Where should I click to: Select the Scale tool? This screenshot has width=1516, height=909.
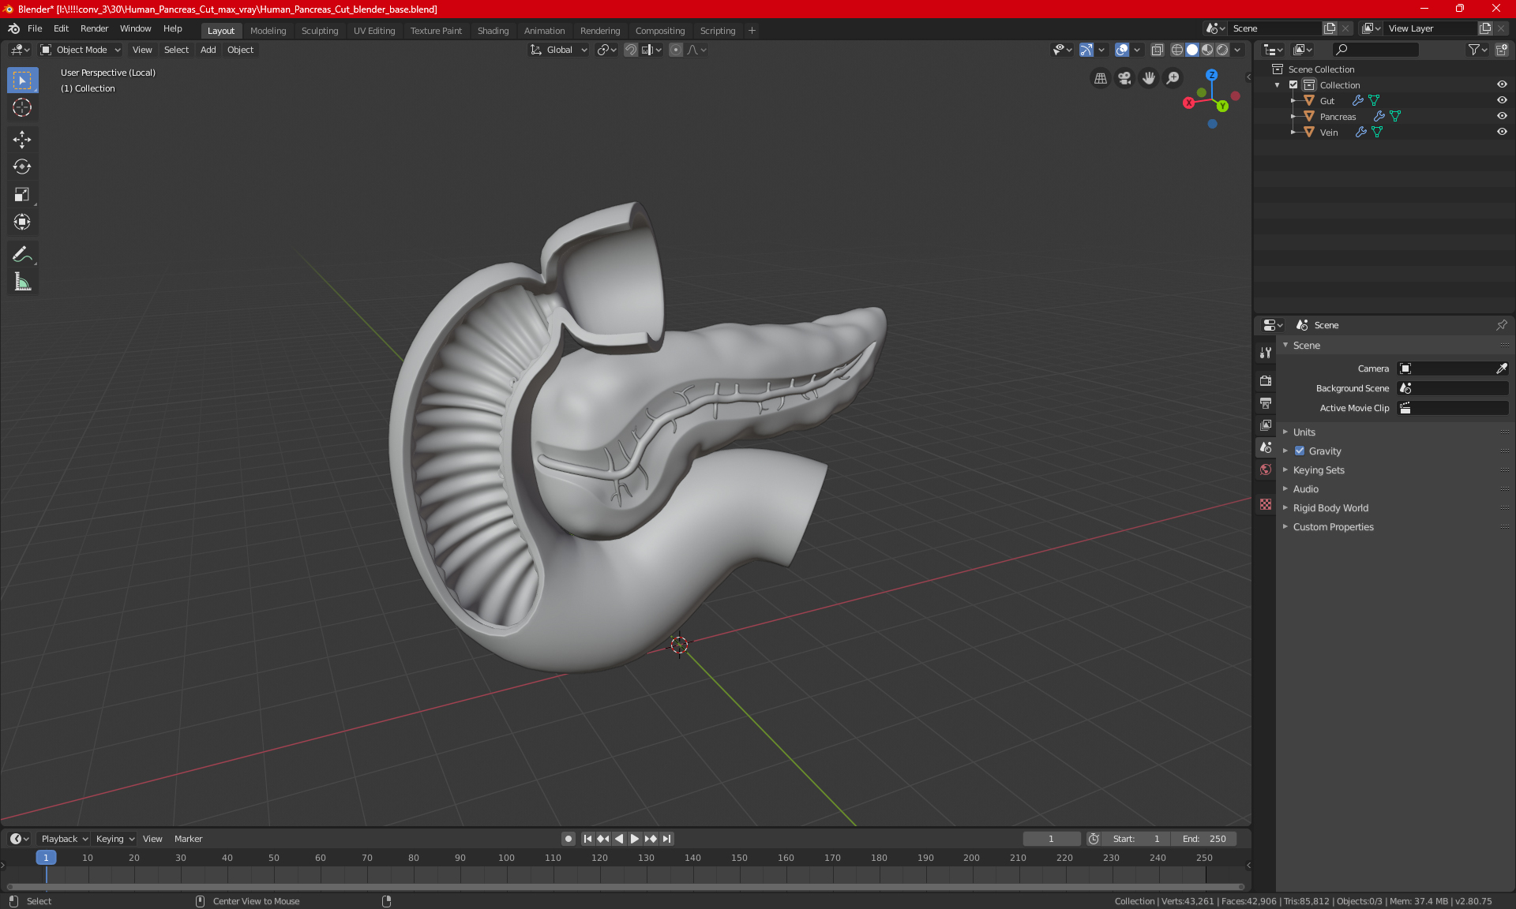point(22,195)
